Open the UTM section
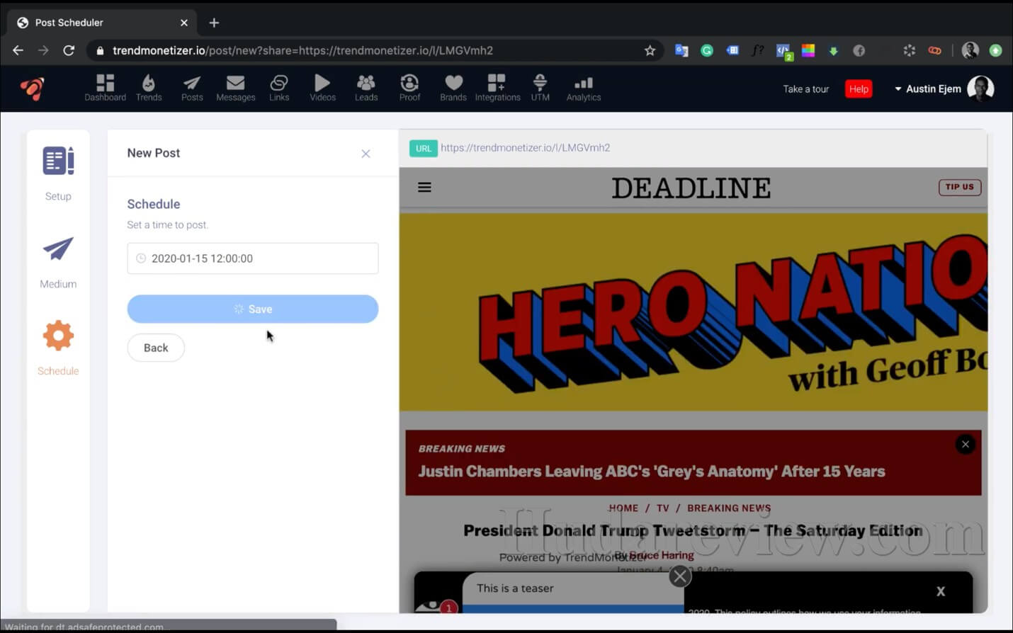Viewport: 1013px width, 633px height. (x=540, y=89)
